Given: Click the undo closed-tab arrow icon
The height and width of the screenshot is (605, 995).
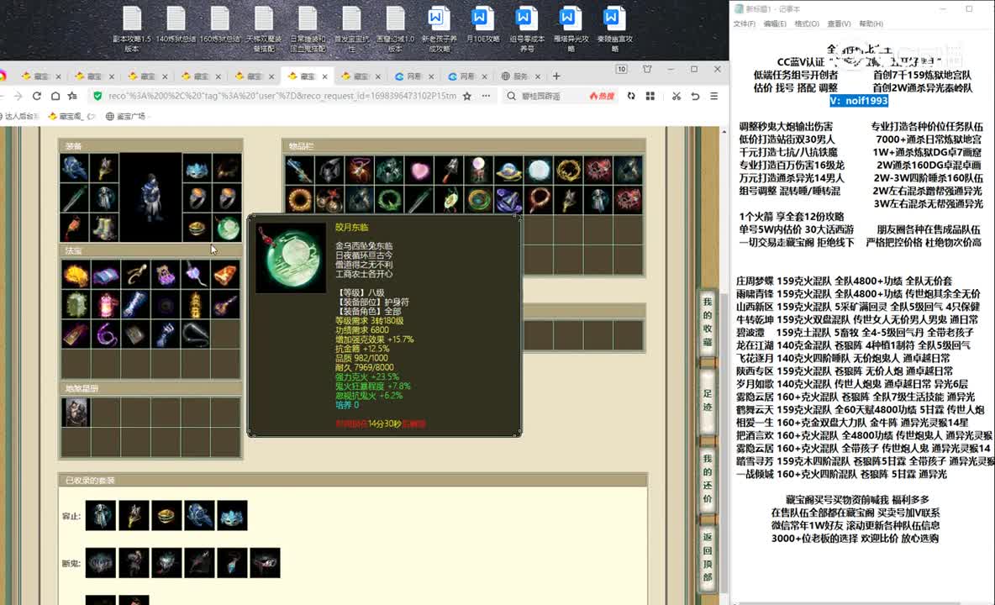Looking at the screenshot, I should [696, 96].
